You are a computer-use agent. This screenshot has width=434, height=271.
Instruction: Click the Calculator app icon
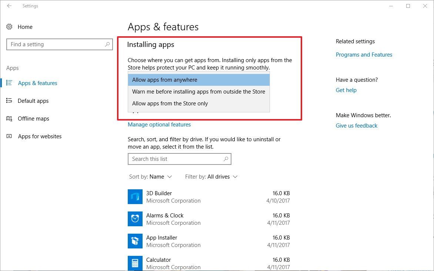pos(135,263)
